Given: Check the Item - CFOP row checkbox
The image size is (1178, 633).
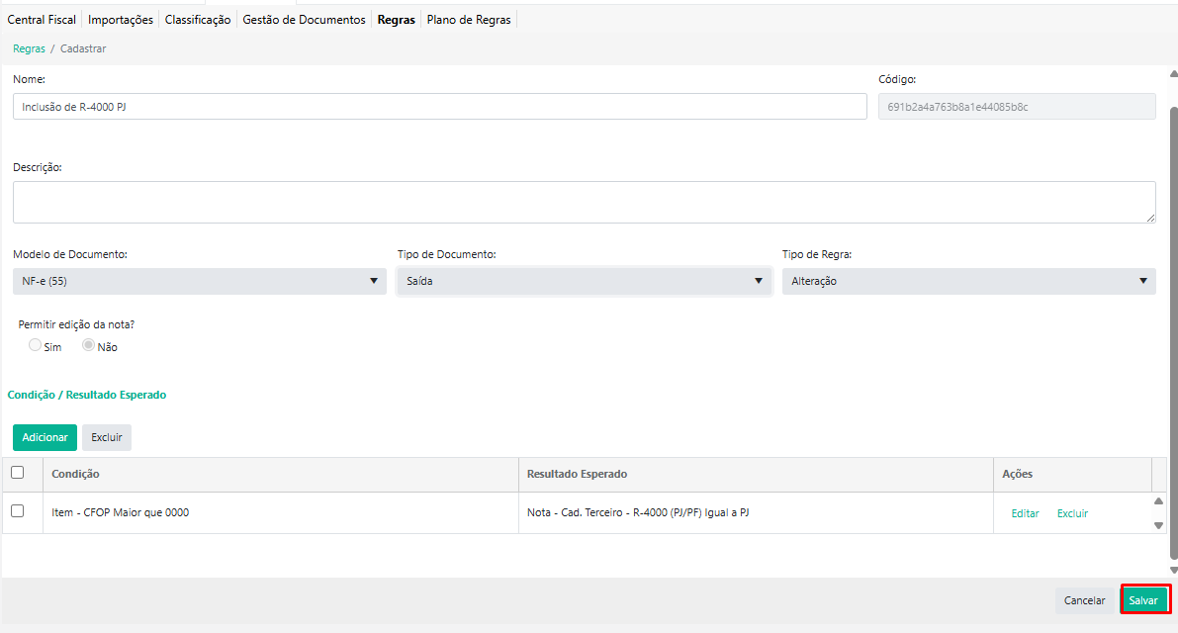Looking at the screenshot, I should [17, 511].
